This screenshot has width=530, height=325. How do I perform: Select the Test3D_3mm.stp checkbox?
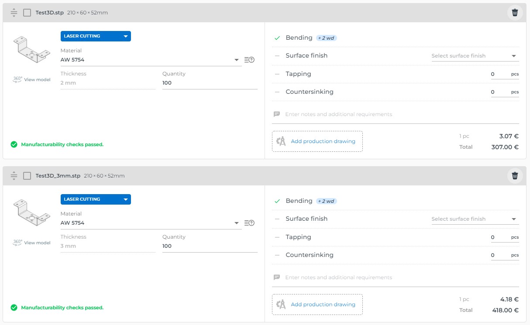point(27,176)
